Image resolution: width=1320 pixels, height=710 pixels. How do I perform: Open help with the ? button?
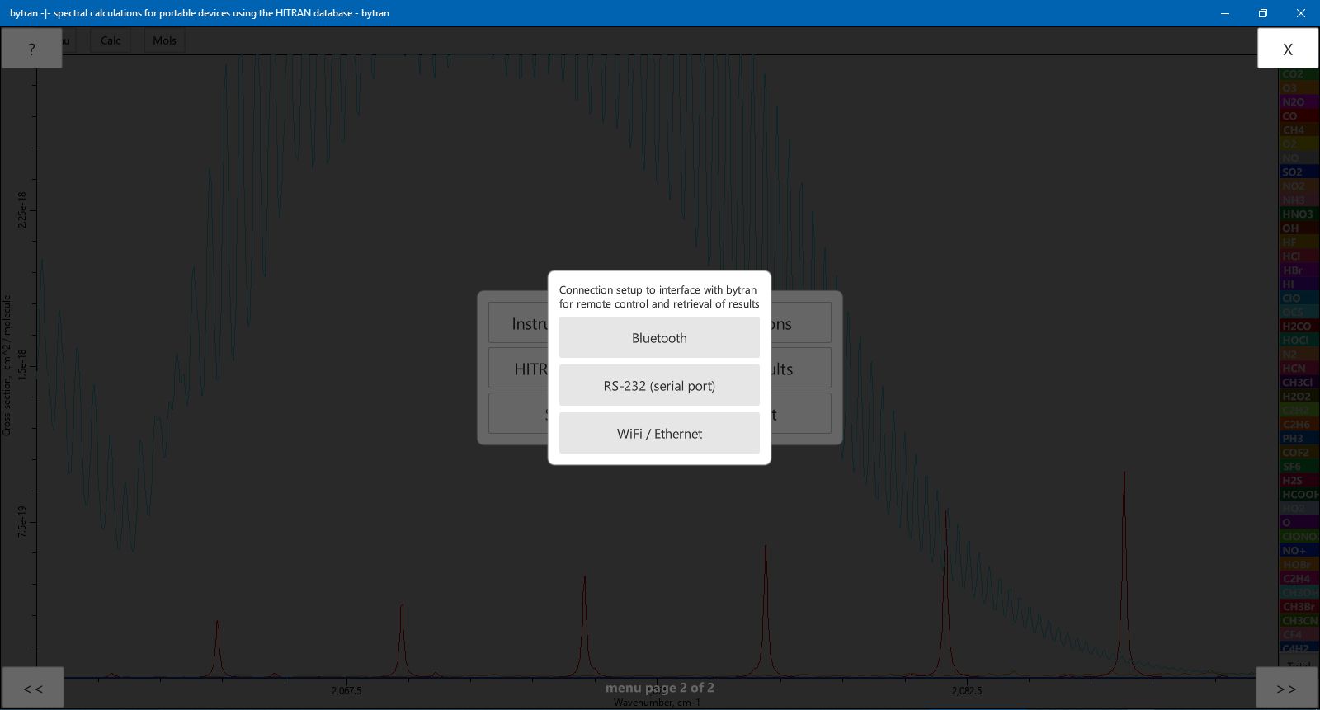(31, 48)
